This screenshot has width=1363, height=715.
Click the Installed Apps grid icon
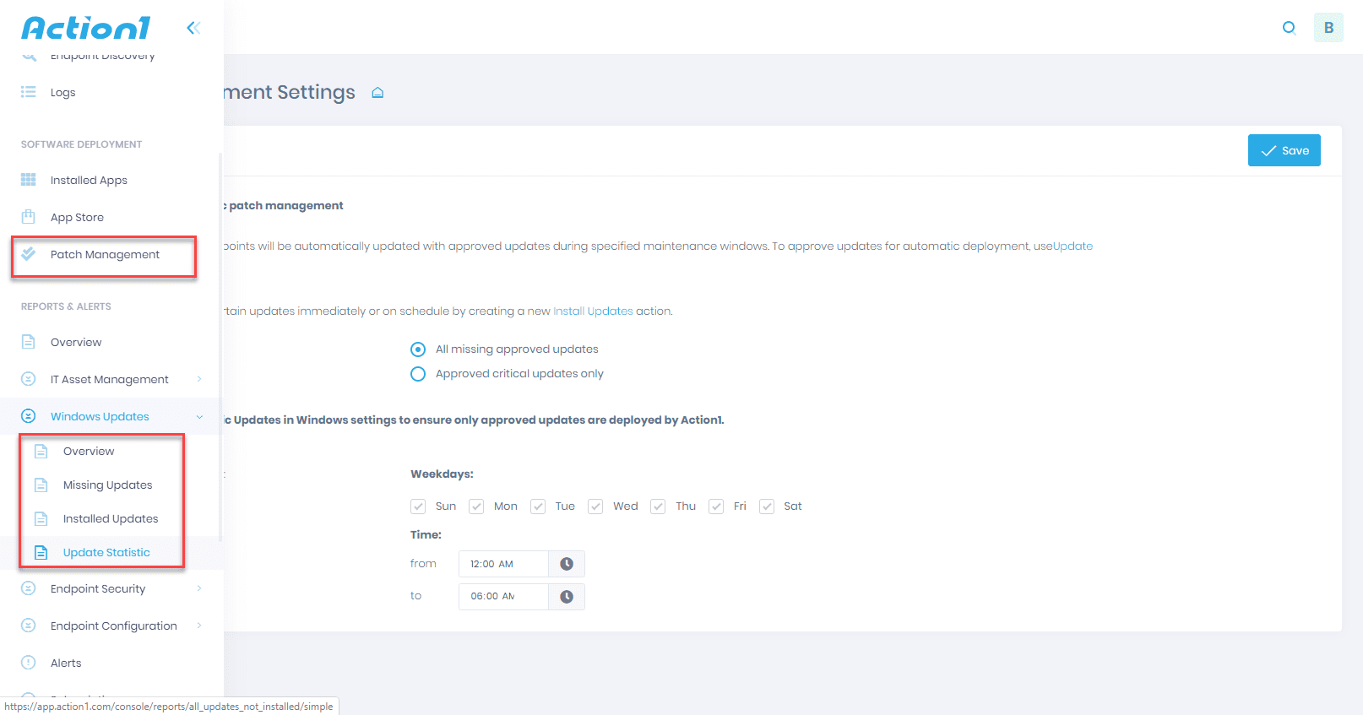pos(29,180)
